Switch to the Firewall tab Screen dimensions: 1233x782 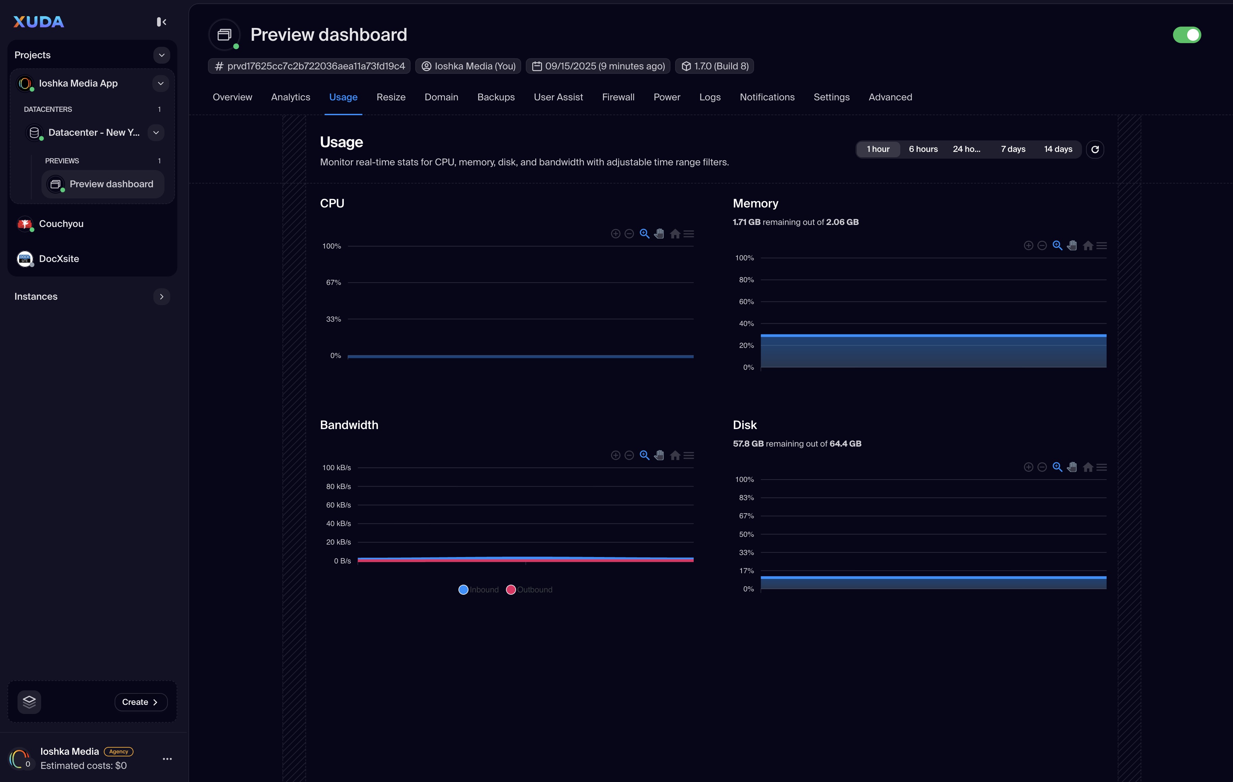618,97
